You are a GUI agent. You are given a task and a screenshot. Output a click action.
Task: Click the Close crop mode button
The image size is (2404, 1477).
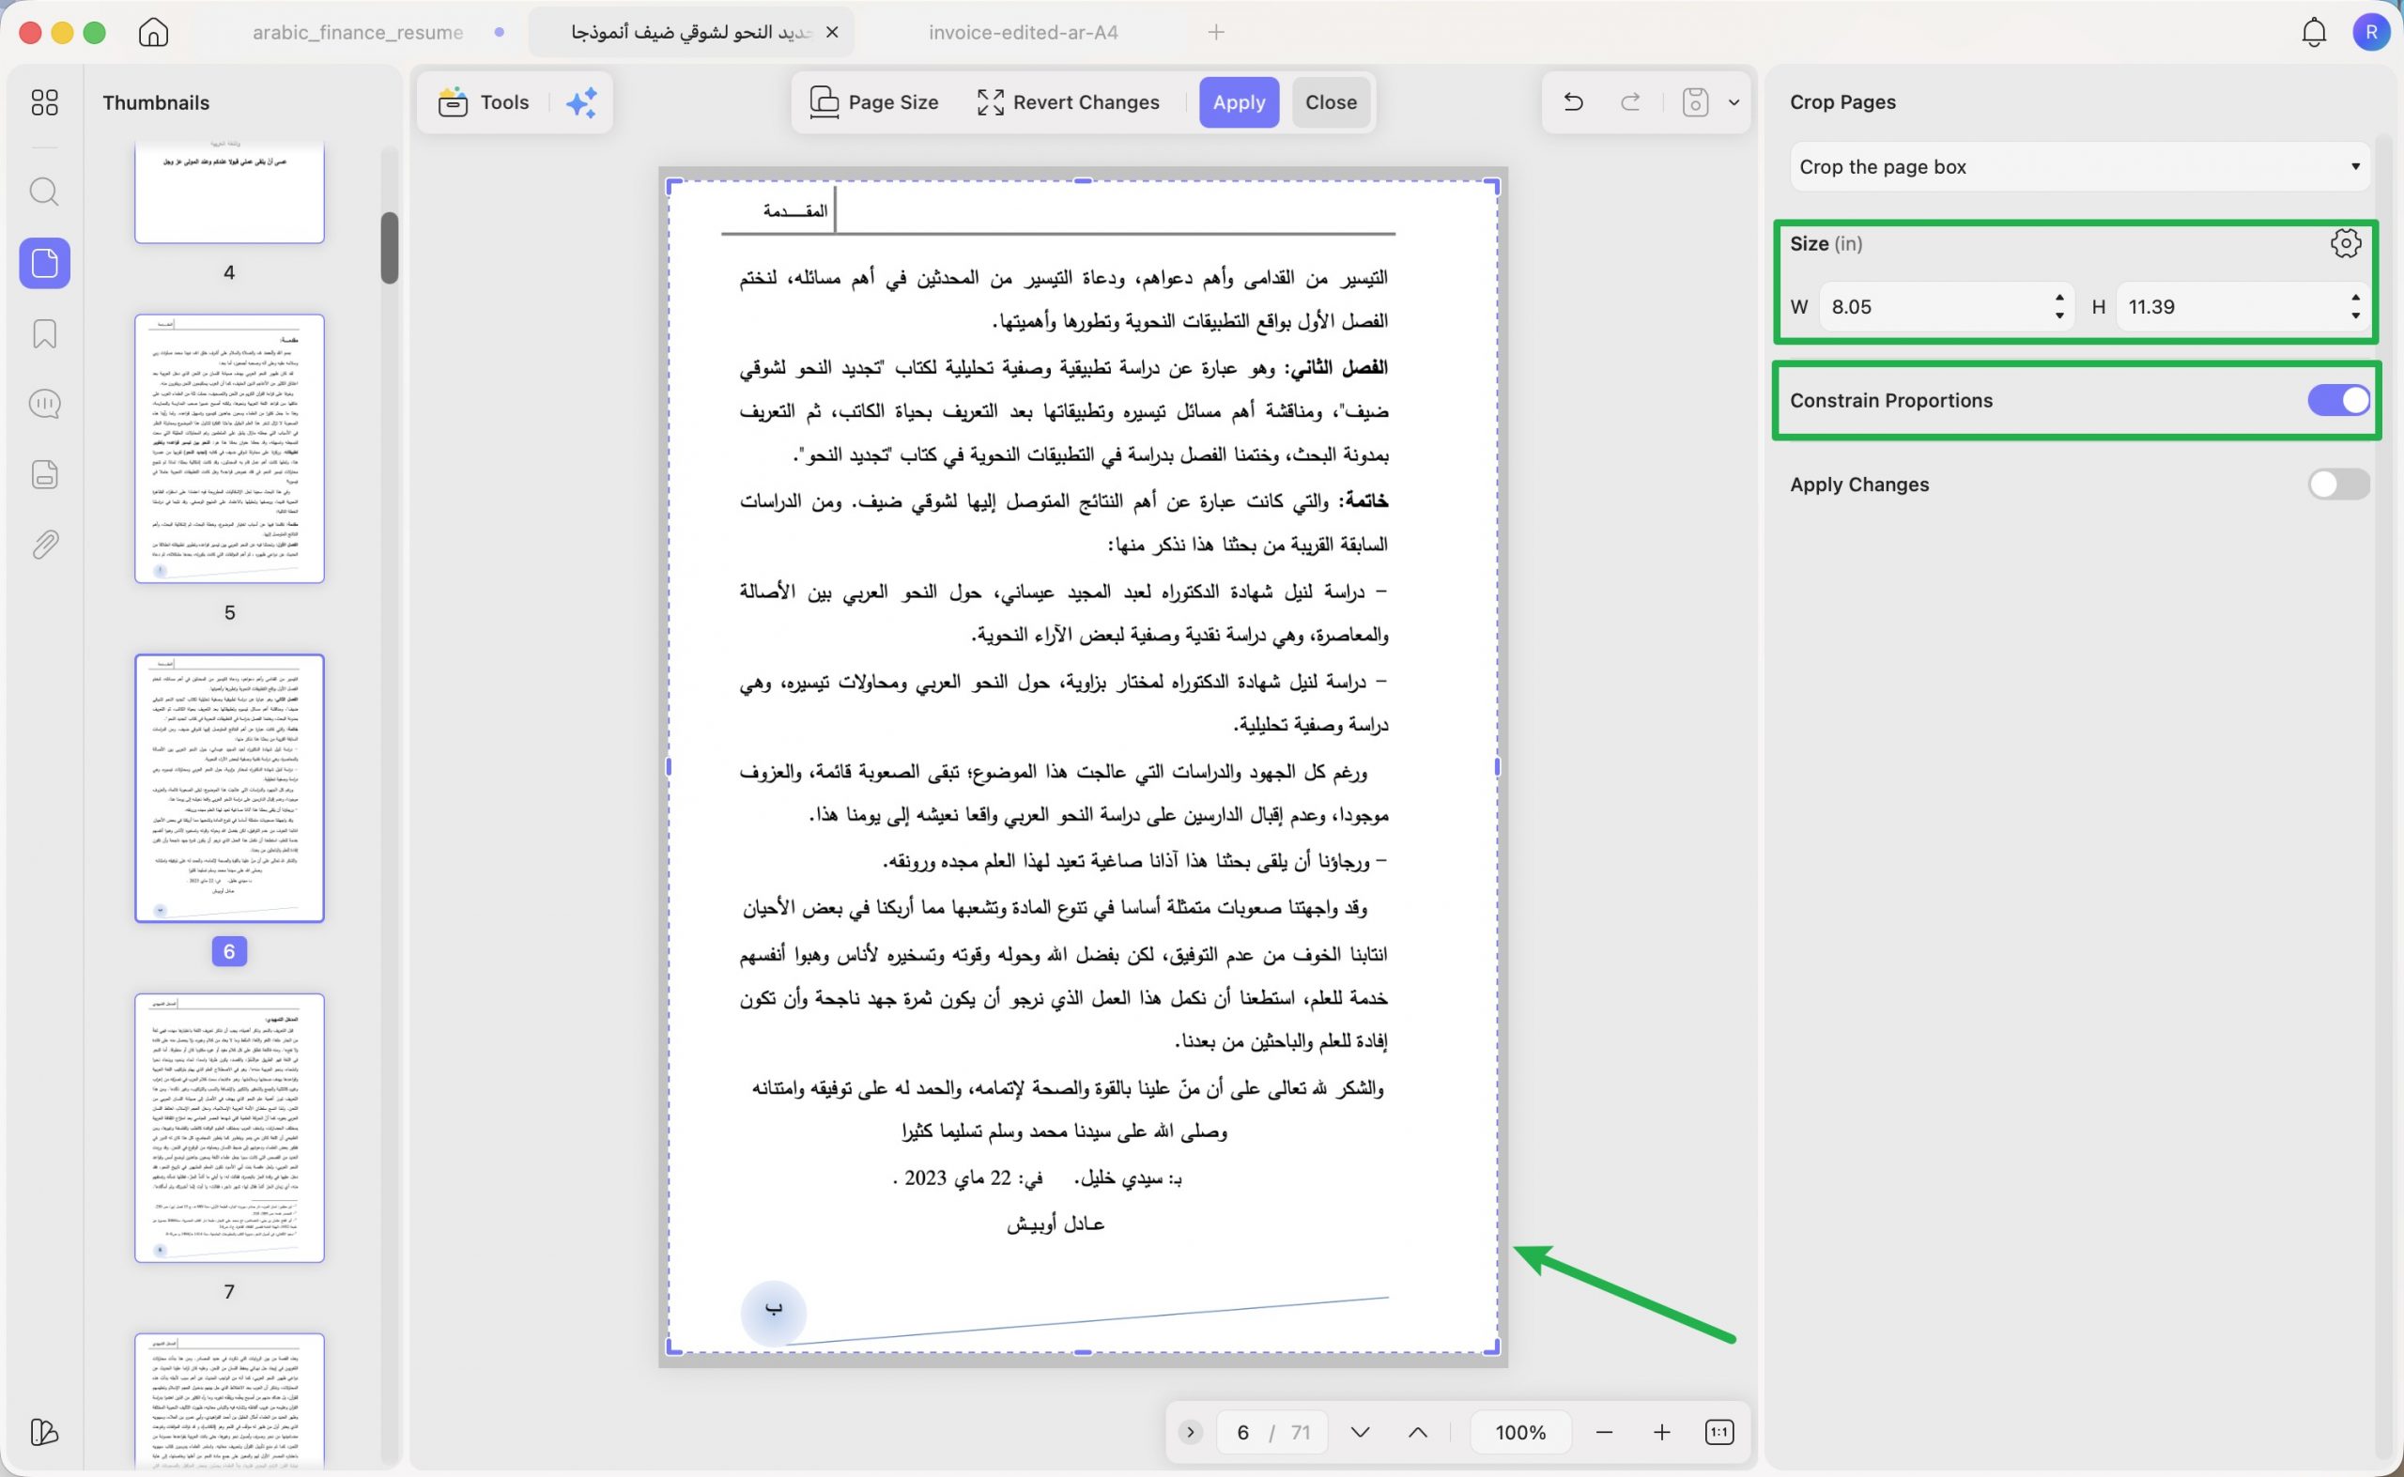(x=1331, y=102)
